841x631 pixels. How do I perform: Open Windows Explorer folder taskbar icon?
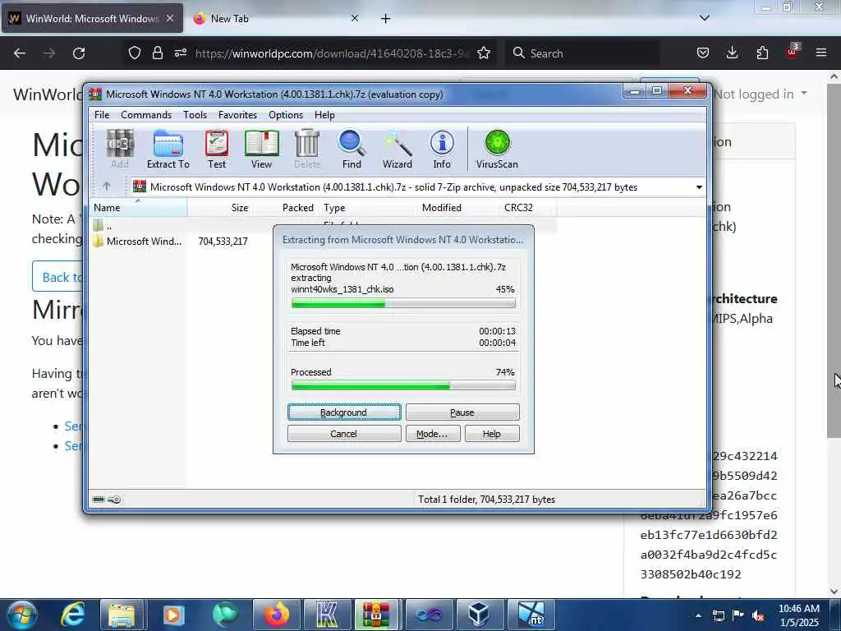coord(122,615)
